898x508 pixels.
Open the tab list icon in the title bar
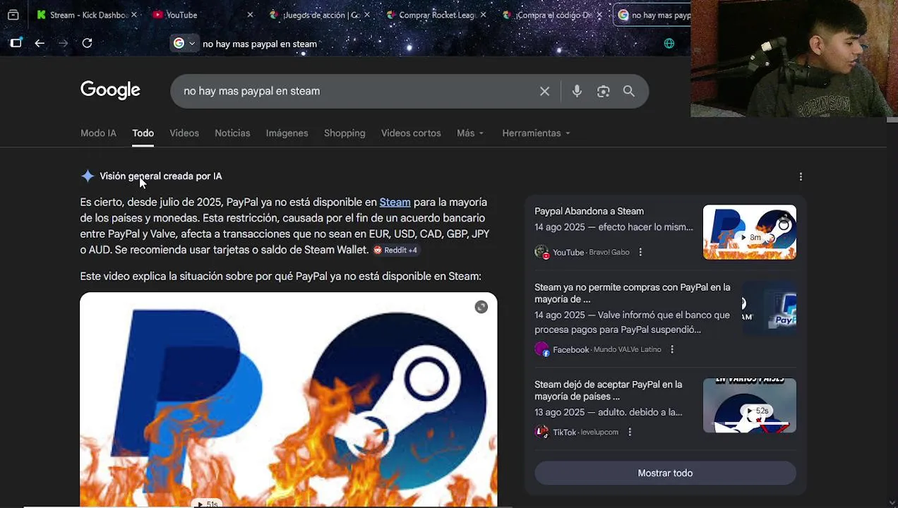point(13,15)
